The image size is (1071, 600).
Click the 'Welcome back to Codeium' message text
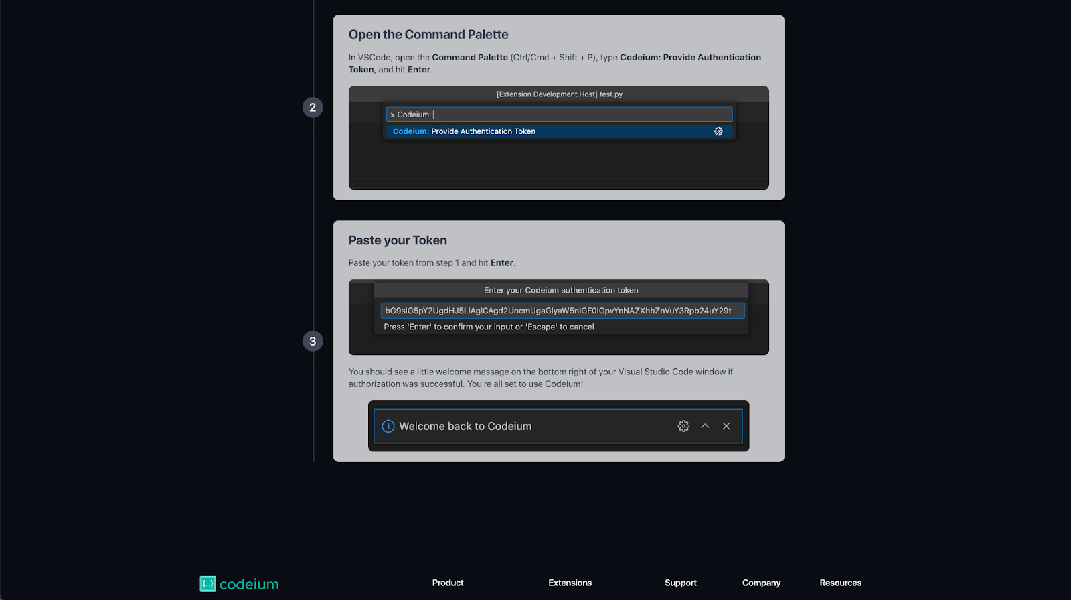point(465,426)
